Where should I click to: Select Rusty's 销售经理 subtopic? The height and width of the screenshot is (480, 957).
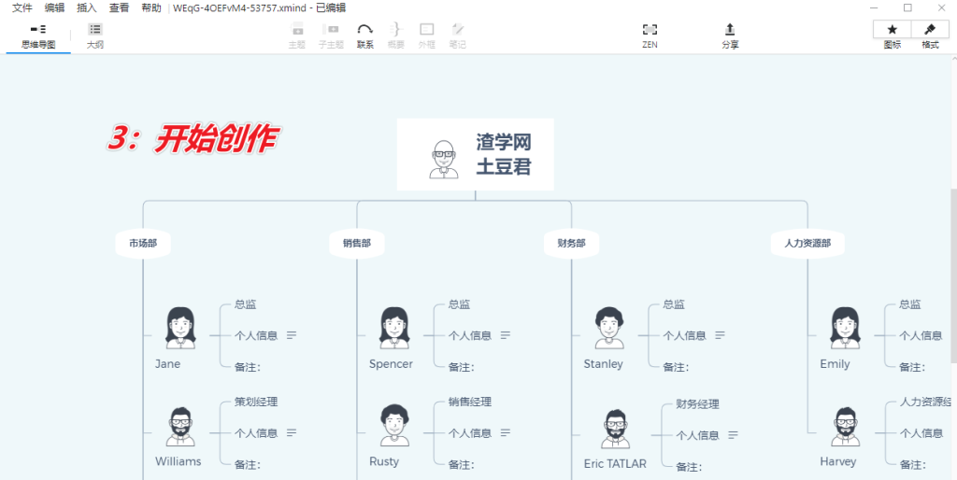[470, 402]
